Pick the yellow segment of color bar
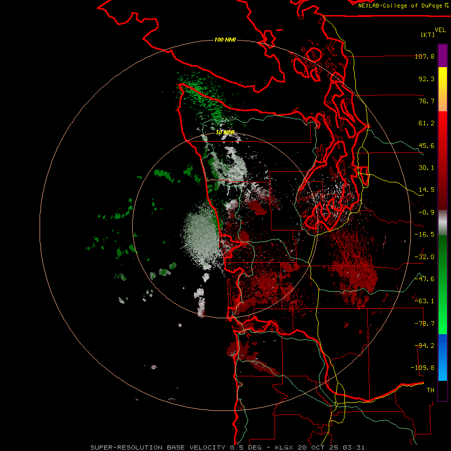The height and width of the screenshot is (451, 451). (442, 81)
